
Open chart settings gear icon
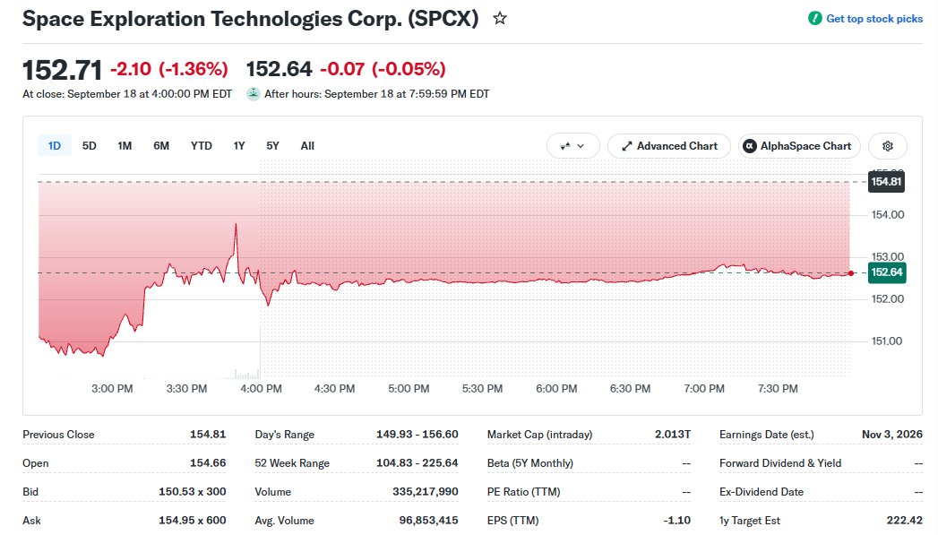(x=888, y=146)
